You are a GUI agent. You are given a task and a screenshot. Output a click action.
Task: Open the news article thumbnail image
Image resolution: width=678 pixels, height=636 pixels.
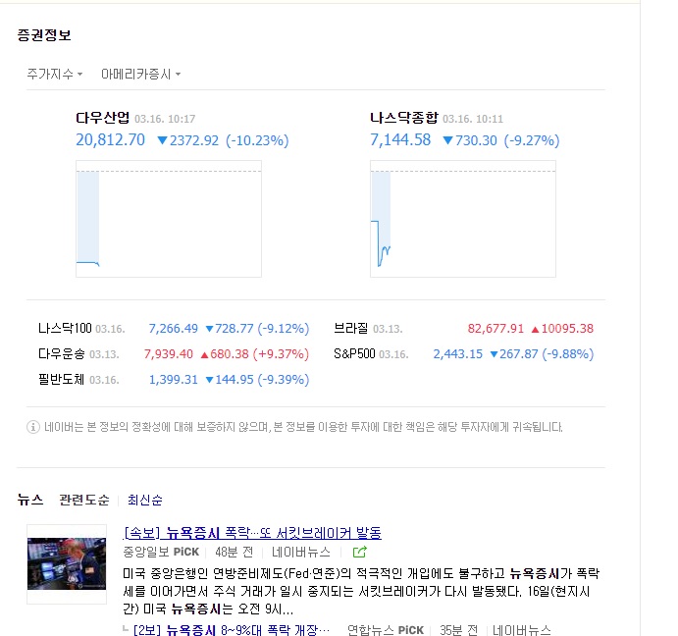[67, 563]
